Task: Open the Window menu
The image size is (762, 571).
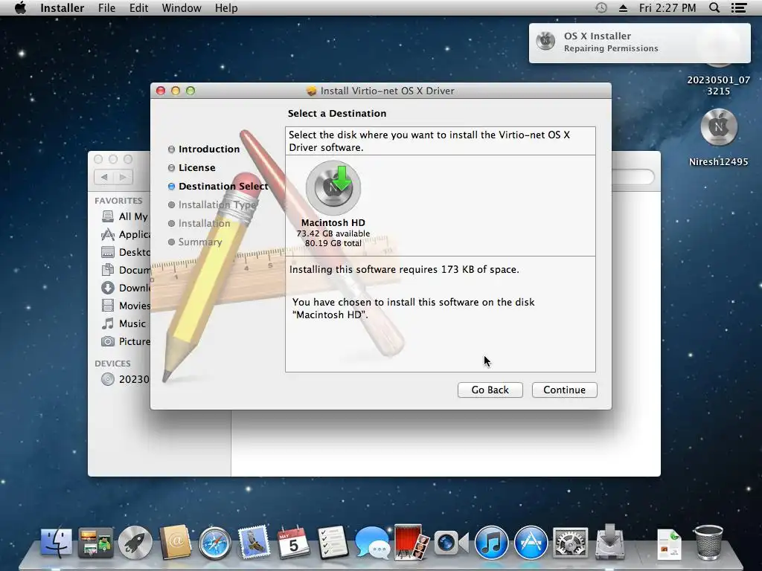Action: click(182, 7)
